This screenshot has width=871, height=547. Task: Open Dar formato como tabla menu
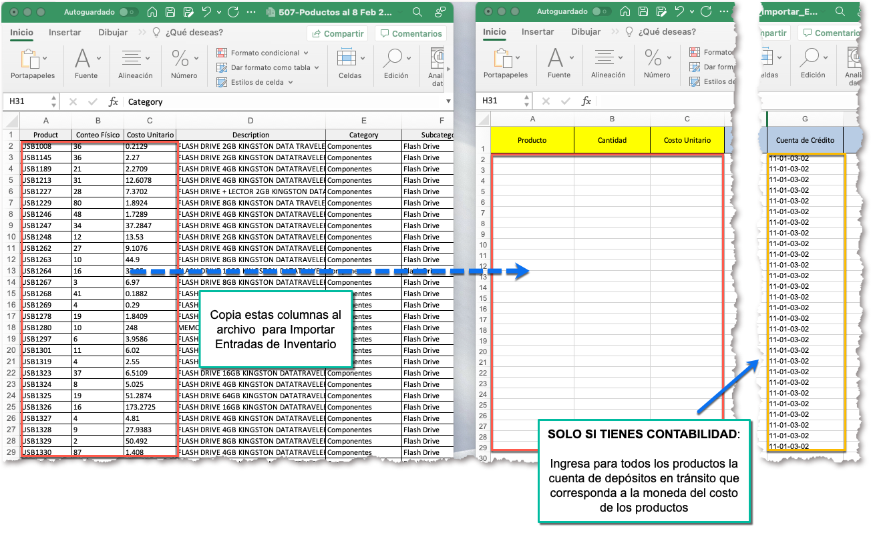[x=268, y=67]
